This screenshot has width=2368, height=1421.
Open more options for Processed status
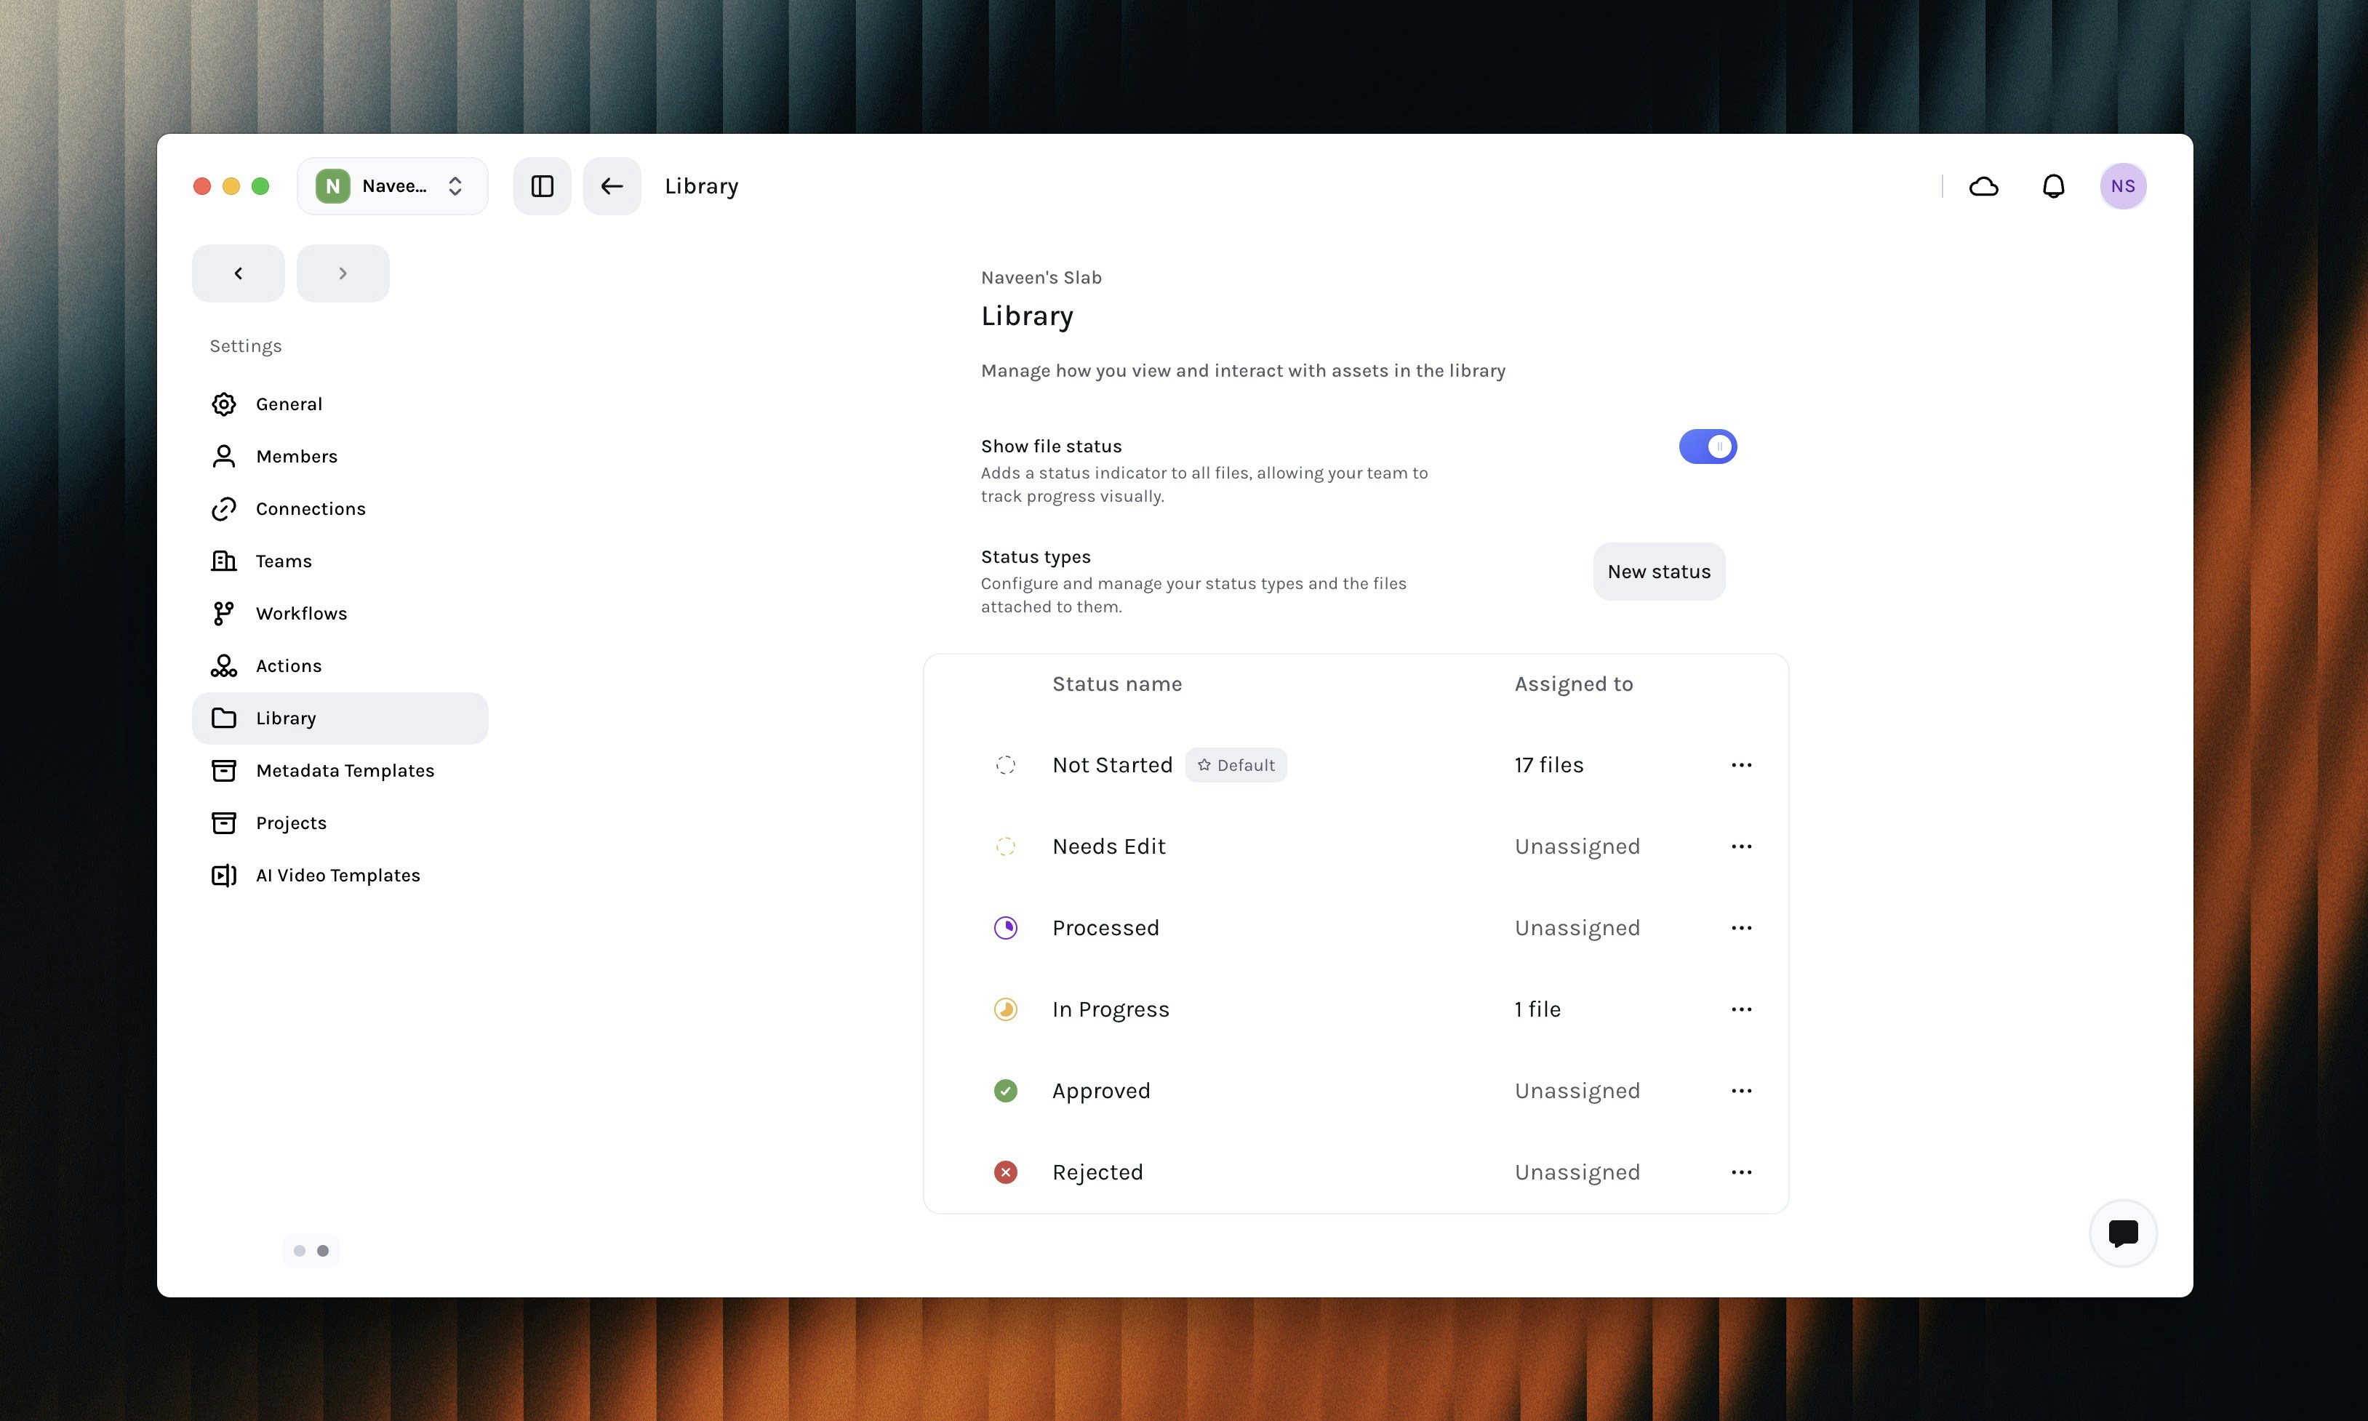point(1741,928)
